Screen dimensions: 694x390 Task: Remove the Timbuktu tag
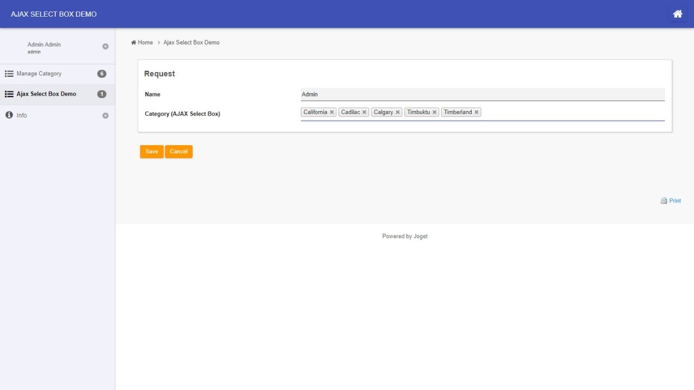click(434, 112)
